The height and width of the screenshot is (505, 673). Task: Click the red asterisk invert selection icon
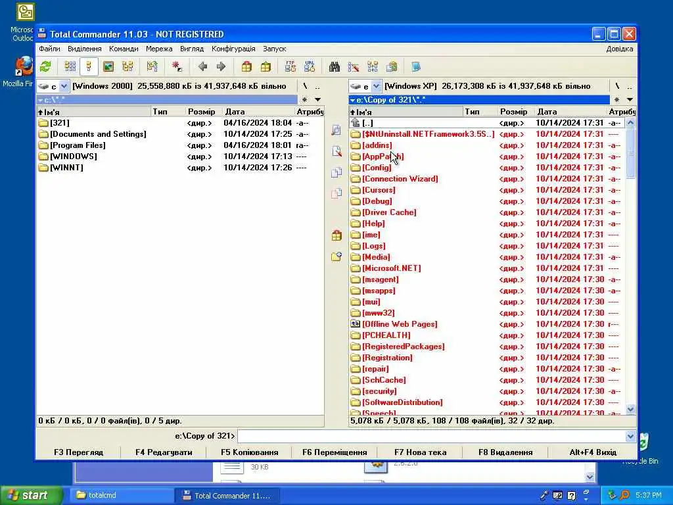(x=177, y=66)
